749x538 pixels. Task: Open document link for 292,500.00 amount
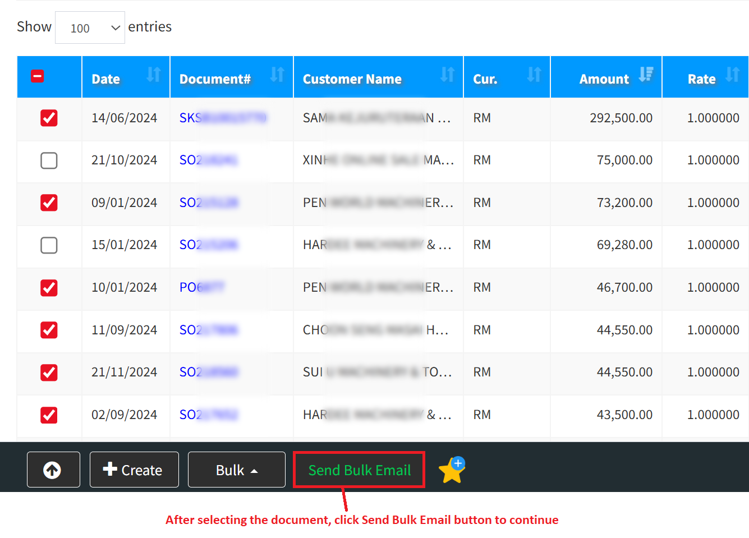[x=222, y=118]
